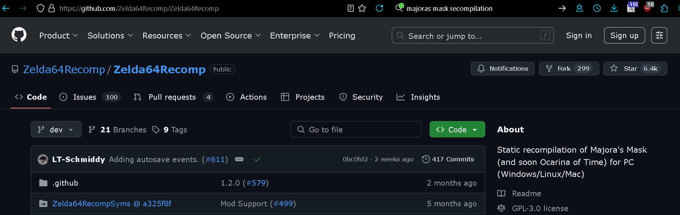
Task: View the Security tab
Action: click(361, 97)
